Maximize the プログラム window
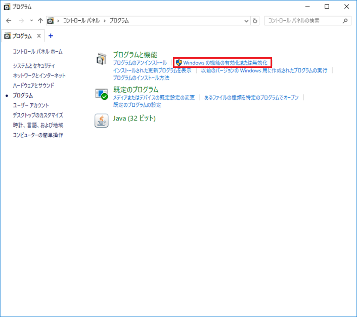This screenshot has height=317, width=357. tap(327, 7)
